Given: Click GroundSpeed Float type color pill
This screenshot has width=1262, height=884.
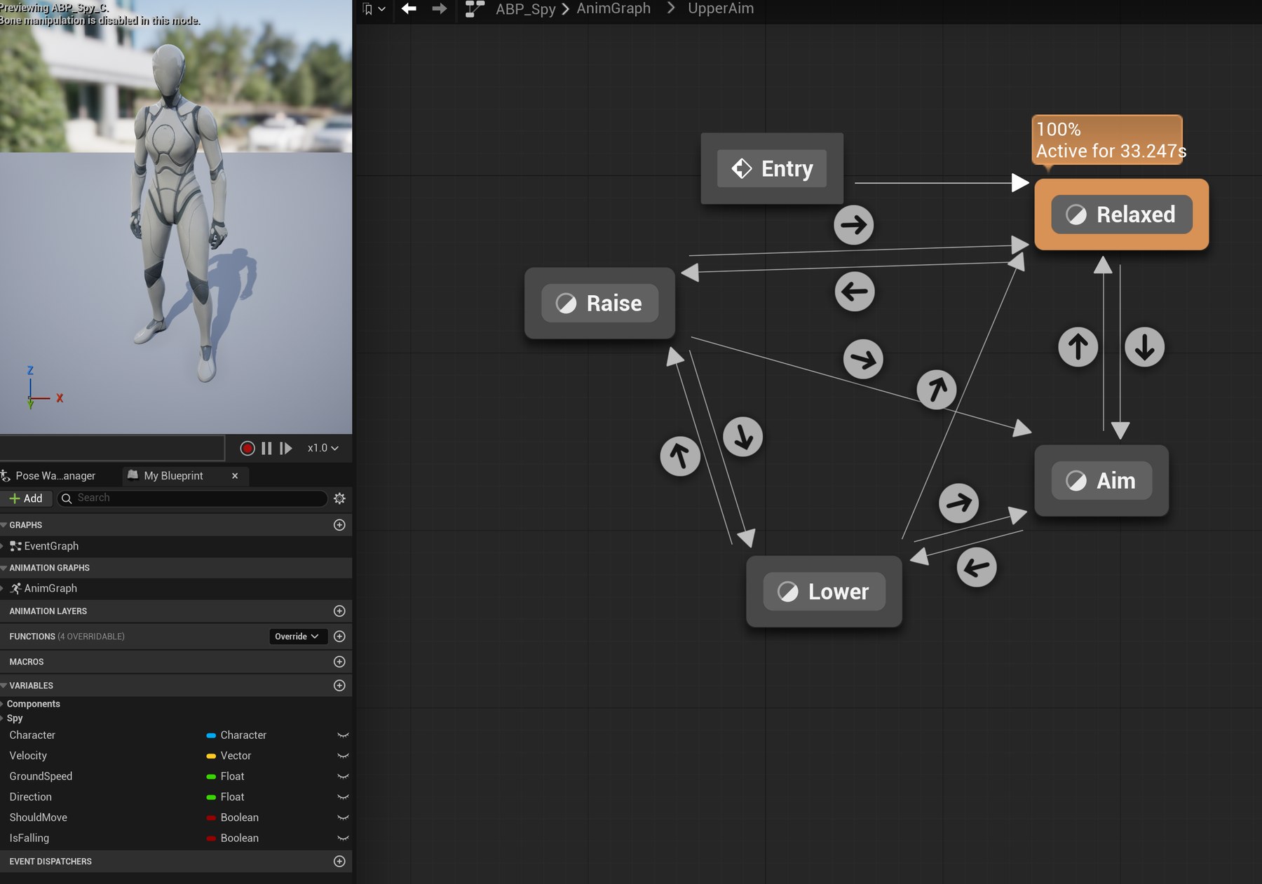Looking at the screenshot, I should point(211,777).
